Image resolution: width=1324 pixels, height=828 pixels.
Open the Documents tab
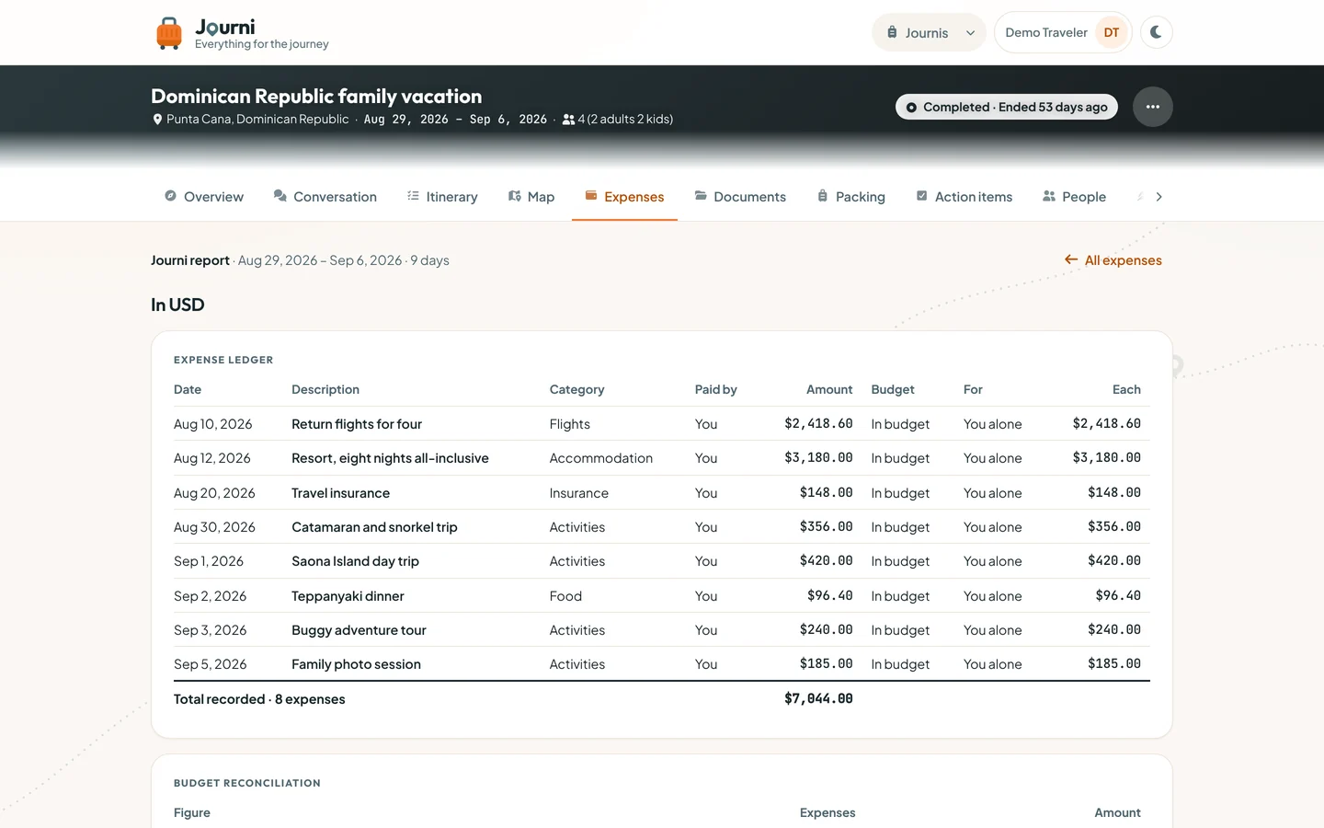740,197
